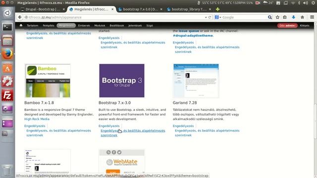Click the search magnifier icon

[x=269, y=17]
